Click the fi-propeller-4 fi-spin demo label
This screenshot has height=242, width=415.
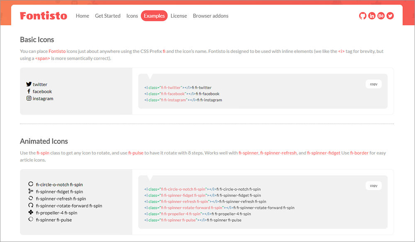(56, 213)
